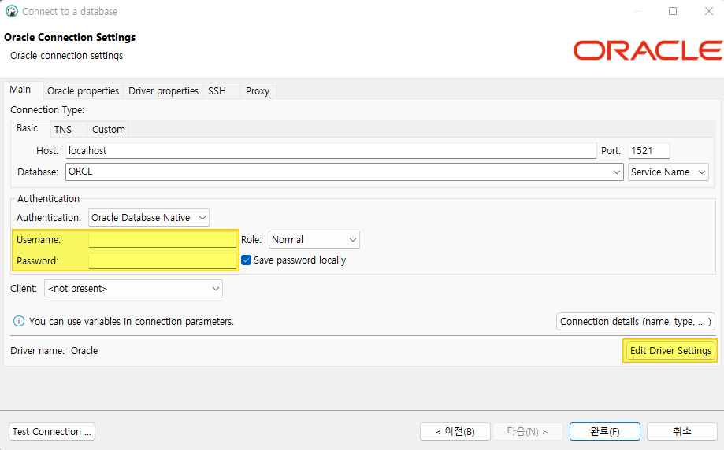This screenshot has height=450, width=724.
Task: Click the info icon beside the variables hint
Action: point(18,321)
